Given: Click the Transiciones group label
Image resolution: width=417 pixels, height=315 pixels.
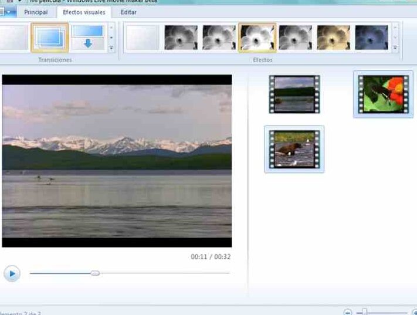Looking at the screenshot, I should tap(55, 60).
